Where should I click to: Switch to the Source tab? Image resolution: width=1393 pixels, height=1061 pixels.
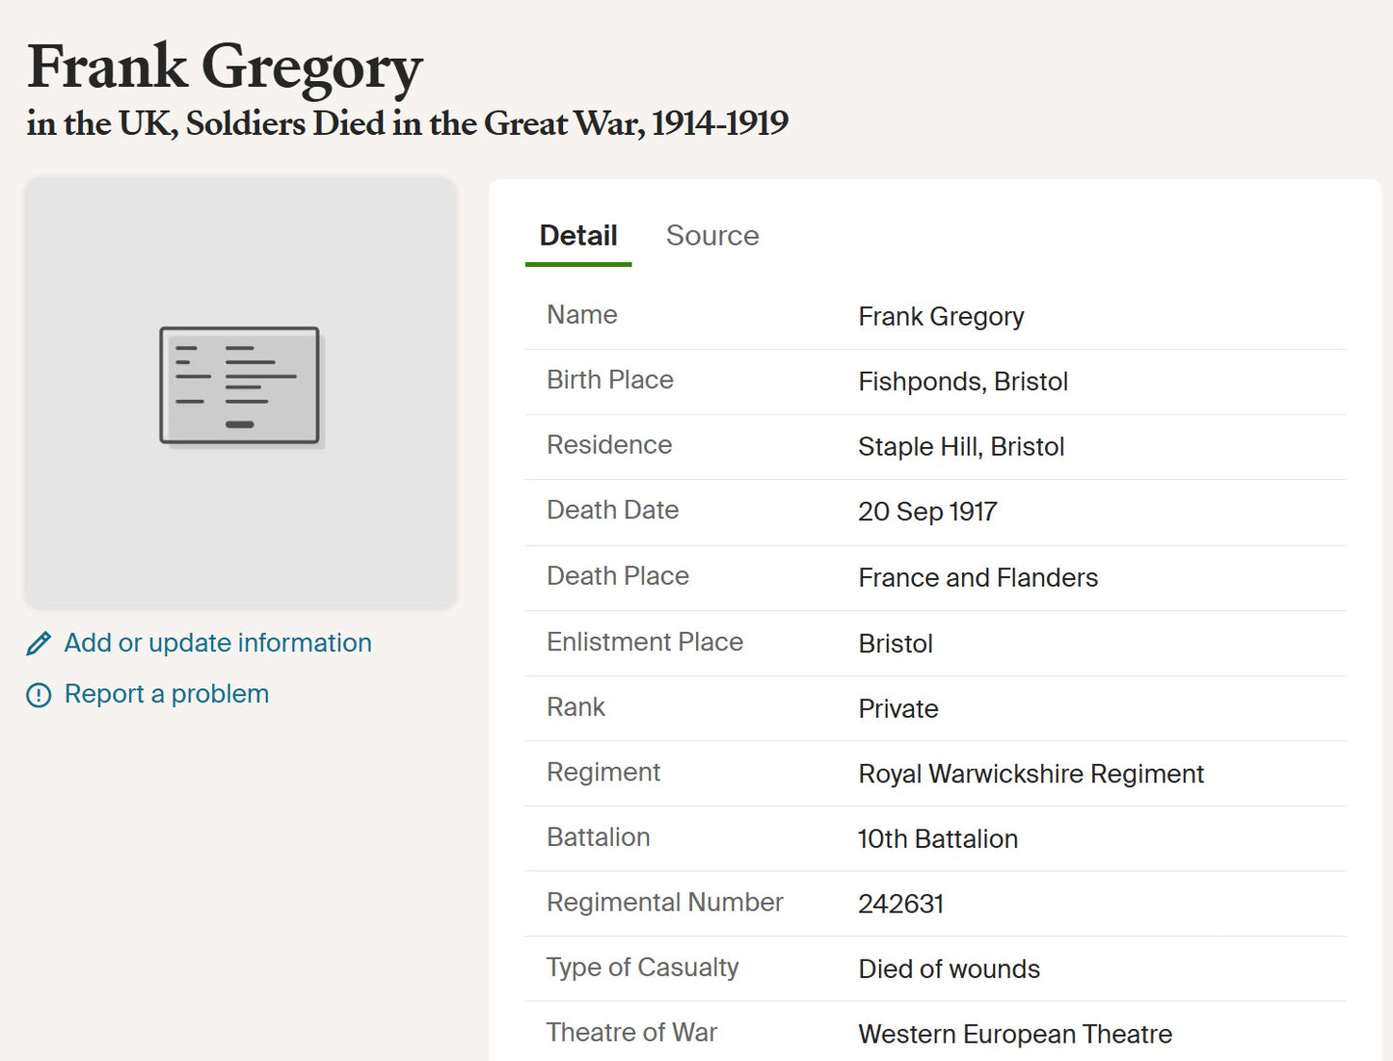(x=712, y=235)
